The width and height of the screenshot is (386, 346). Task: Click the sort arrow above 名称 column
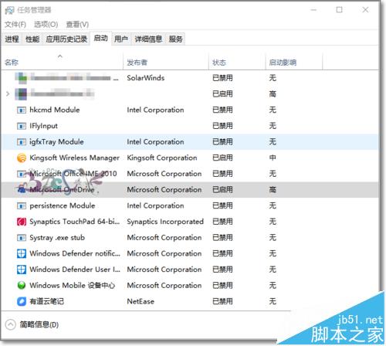click(60, 56)
